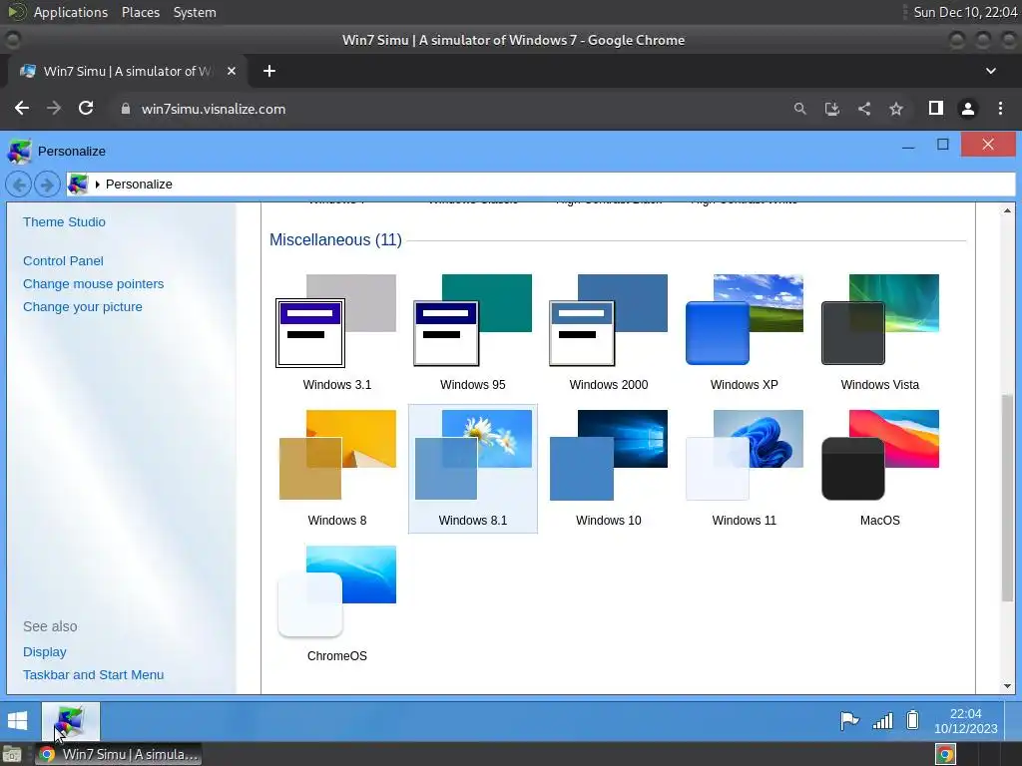Click the install app icon
Viewport: 1022px width, 766px height.
pos(831,109)
